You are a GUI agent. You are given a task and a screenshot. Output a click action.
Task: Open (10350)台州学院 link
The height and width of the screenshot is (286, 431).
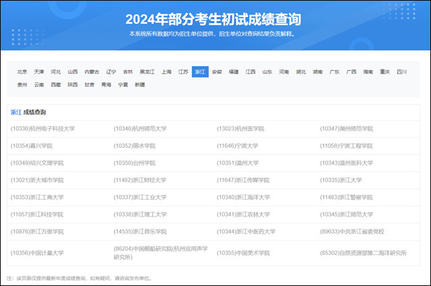click(x=135, y=163)
